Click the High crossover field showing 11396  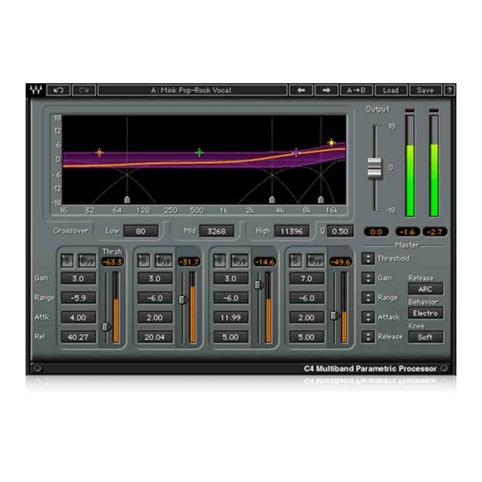pyautogui.click(x=292, y=231)
